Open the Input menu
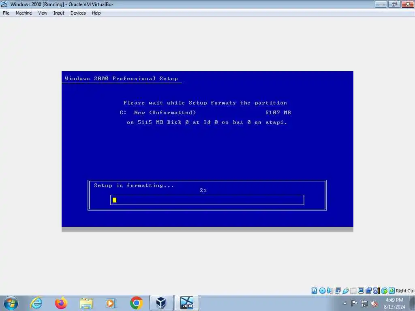Image resolution: width=415 pixels, height=311 pixels. pyautogui.click(x=59, y=13)
